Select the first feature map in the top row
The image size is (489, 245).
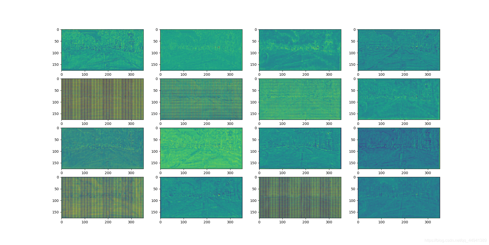click(102, 50)
